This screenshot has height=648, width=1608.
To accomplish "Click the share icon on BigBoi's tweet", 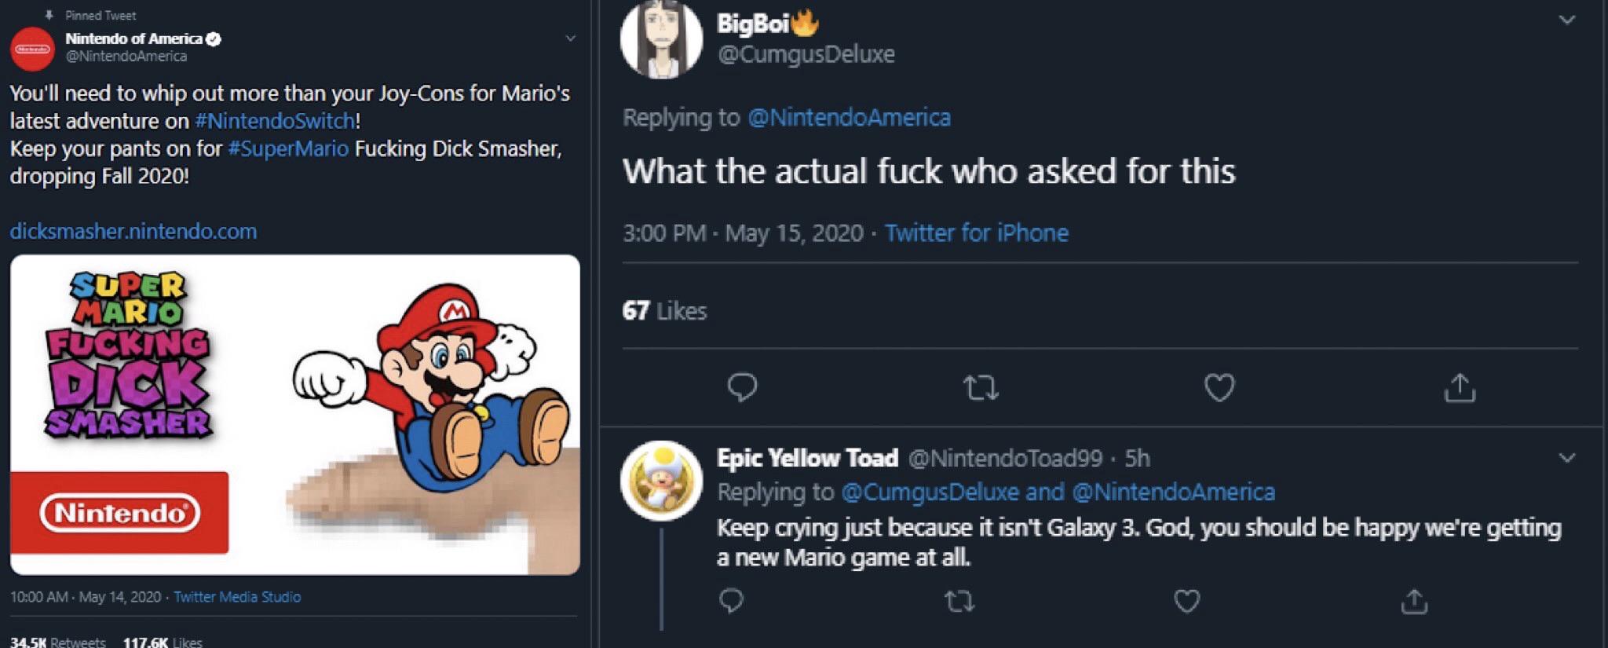I will click(x=1459, y=387).
